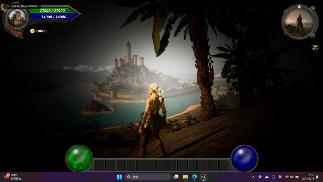
Task: Select the first action slot beside the green orb
Action: [x=100, y=165]
